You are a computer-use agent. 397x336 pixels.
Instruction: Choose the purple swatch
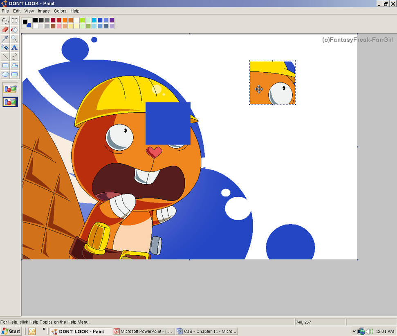point(112,20)
